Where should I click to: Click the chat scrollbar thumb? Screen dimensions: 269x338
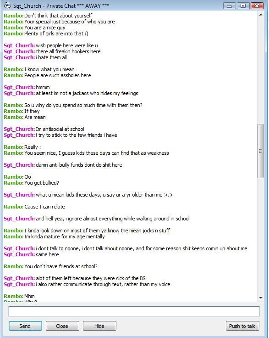[x=261, y=151]
